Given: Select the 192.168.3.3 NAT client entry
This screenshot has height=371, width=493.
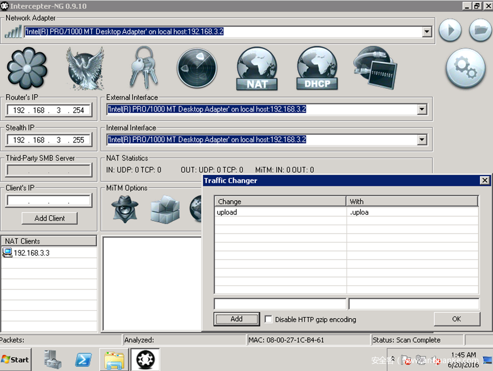Looking at the screenshot, I should pyautogui.click(x=32, y=253).
